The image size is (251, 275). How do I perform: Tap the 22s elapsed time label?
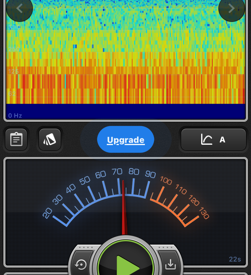coord(235,259)
